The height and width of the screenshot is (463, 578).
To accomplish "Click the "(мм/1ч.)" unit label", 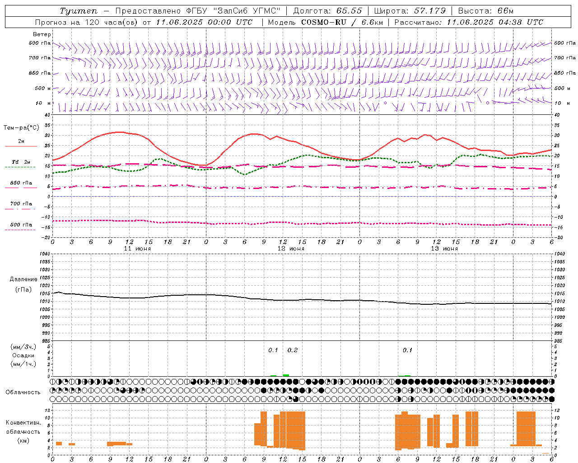I will 23,364.
